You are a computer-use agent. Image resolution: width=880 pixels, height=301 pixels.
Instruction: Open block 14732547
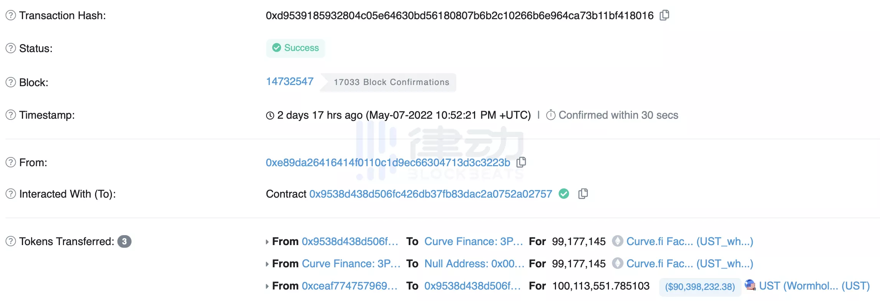(289, 82)
